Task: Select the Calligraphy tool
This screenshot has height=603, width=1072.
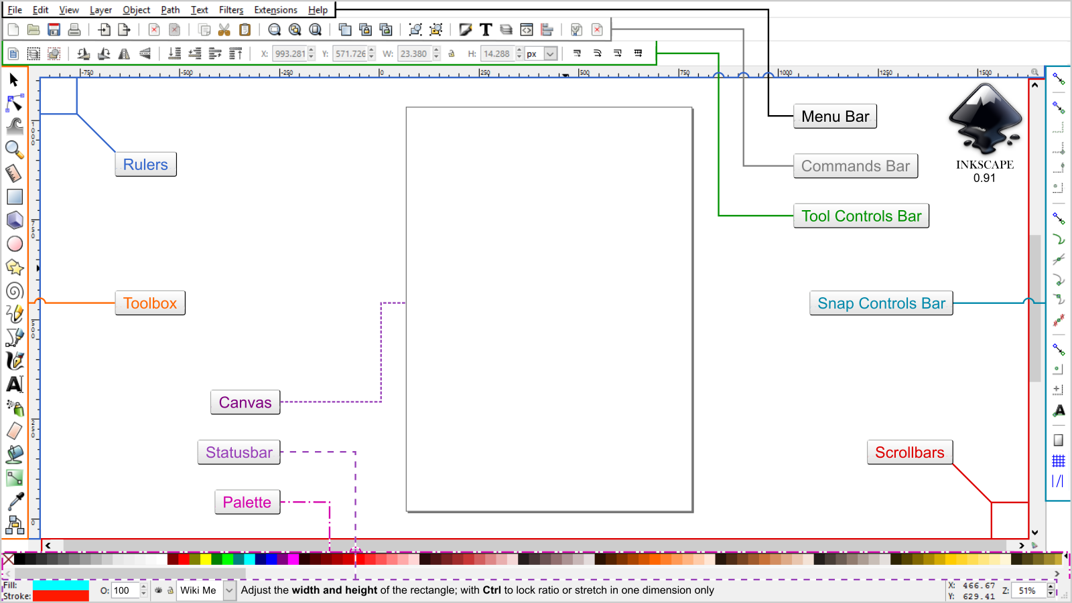Action: (x=14, y=361)
